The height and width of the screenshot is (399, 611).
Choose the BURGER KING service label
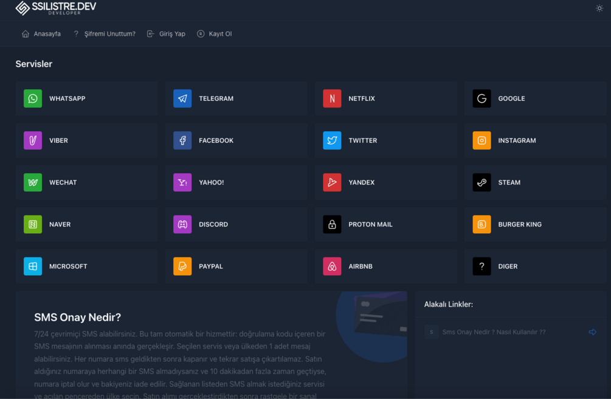click(520, 225)
